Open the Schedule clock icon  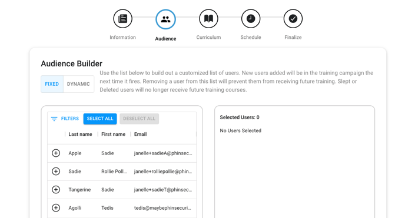click(251, 19)
